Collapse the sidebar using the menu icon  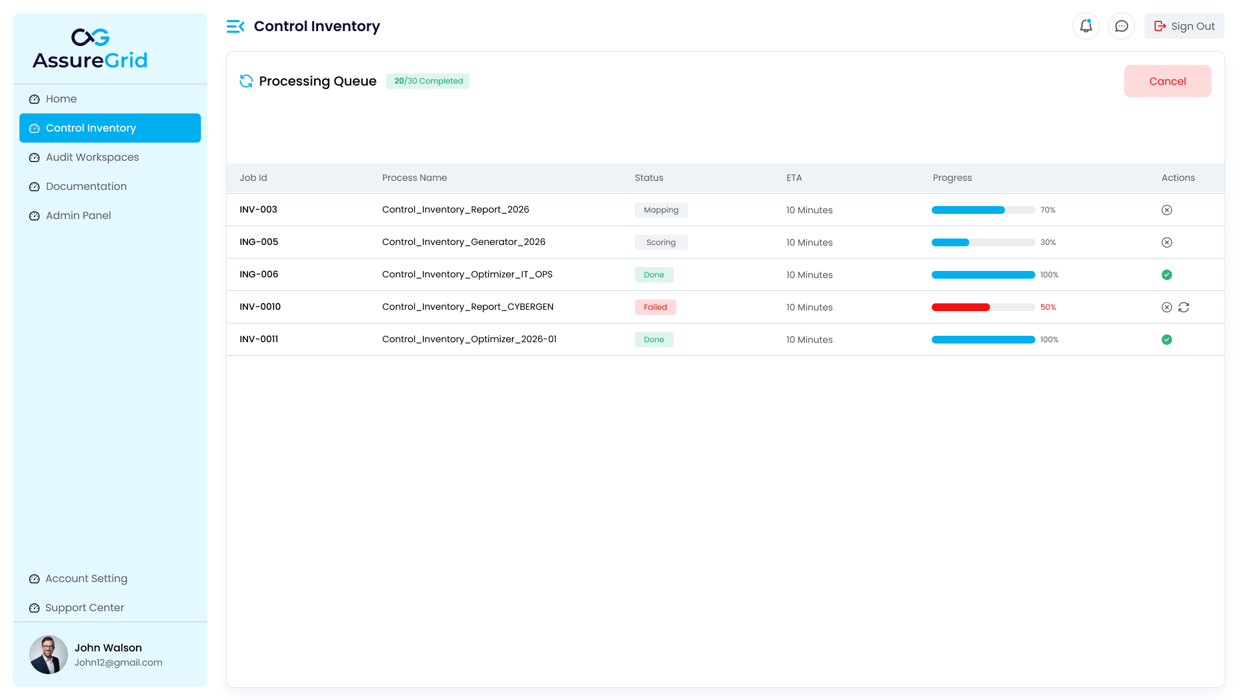point(235,26)
